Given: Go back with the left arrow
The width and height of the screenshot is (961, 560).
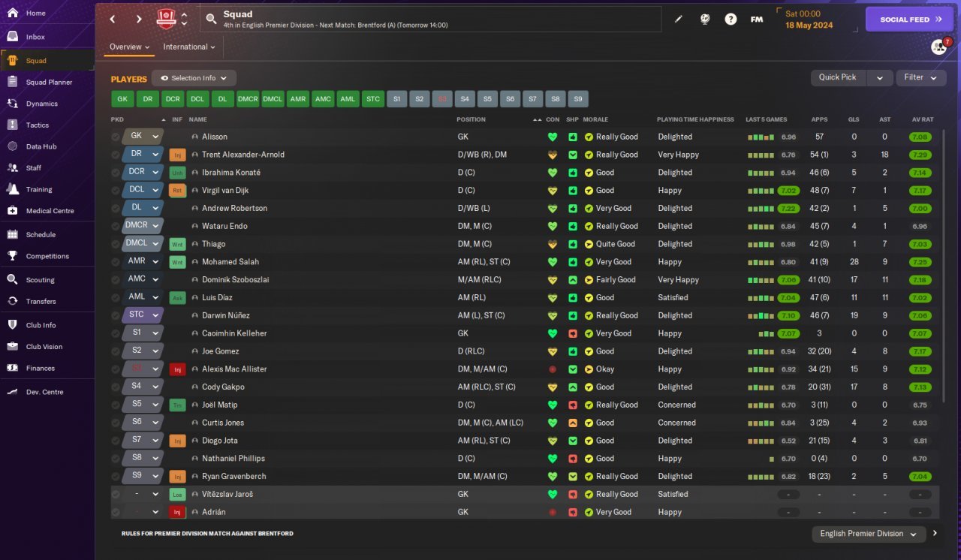Looking at the screenshot, I should [x=113, y=20].
